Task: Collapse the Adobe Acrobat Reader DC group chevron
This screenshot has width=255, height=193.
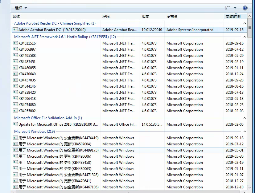Action: tap(245, 23)
